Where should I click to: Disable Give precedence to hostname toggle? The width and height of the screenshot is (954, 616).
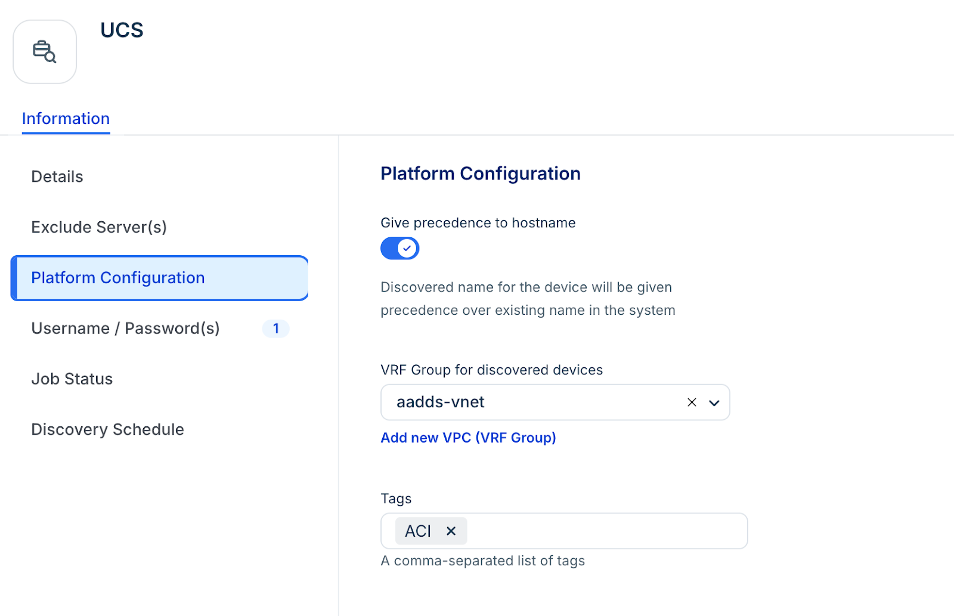[400, 248]
